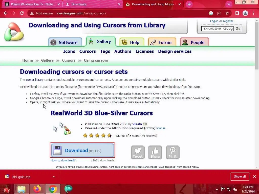
Task: Share this page via share icon
Action: coord(219,13)
